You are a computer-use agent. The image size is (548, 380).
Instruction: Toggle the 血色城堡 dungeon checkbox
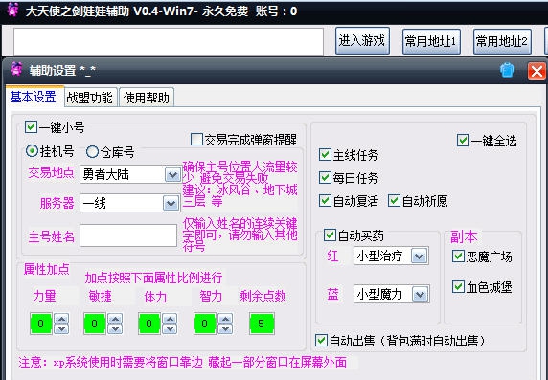tap(458, 287)
